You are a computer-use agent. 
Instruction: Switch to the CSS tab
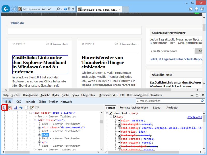point(19,102)
